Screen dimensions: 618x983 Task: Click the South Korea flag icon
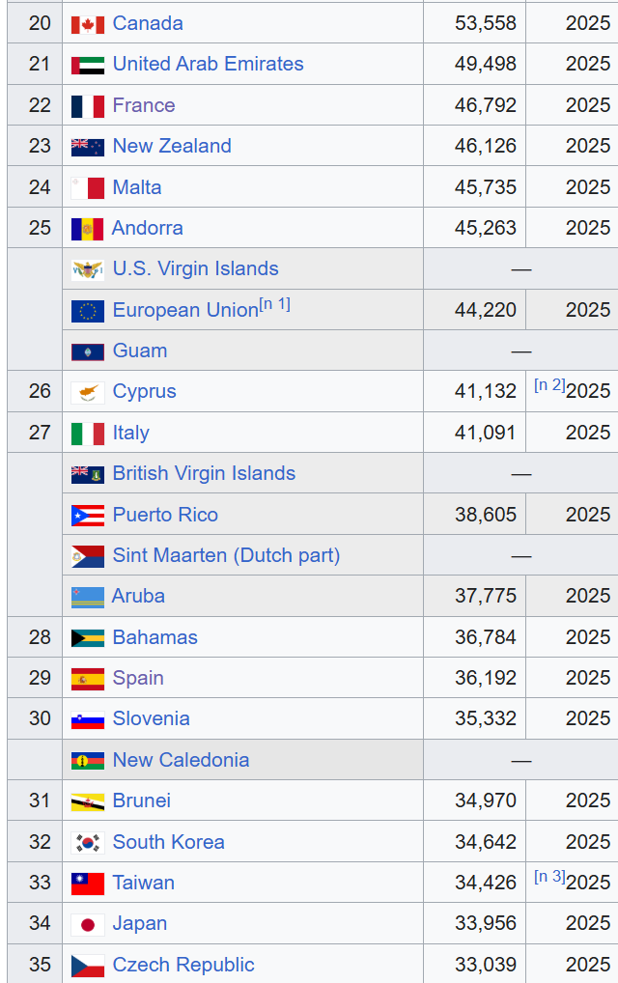coord(88,842)
